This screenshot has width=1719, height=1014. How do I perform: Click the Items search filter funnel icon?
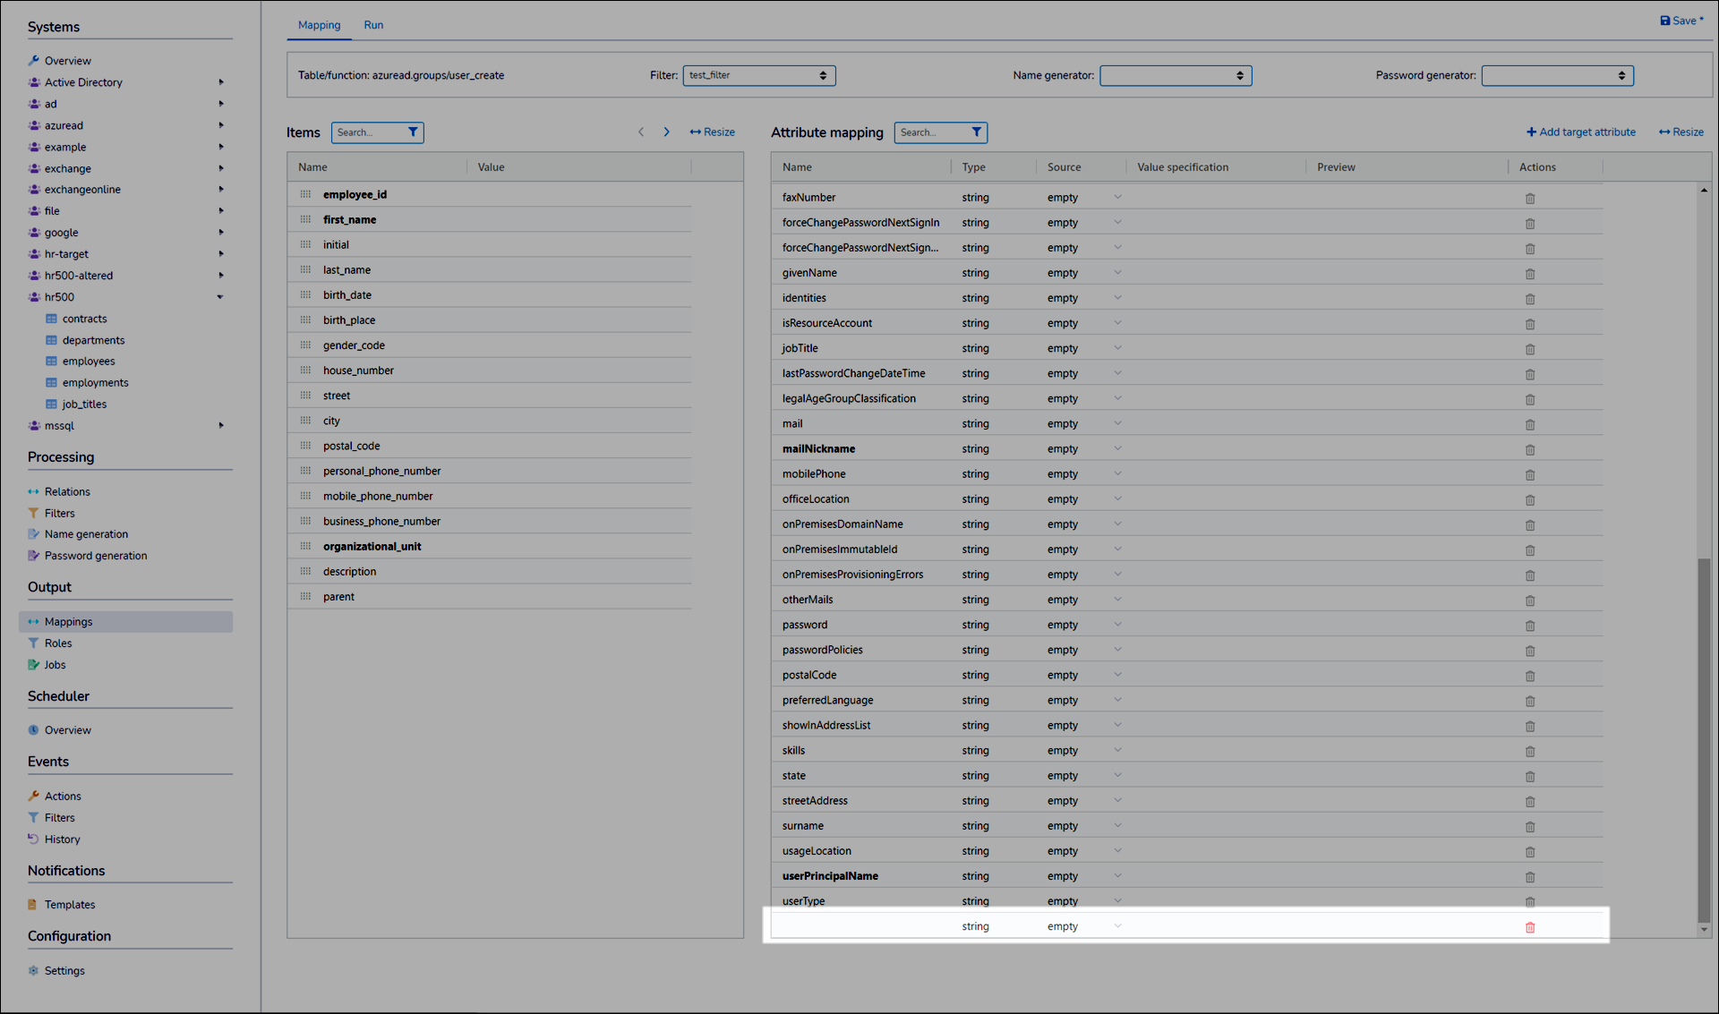pos(413,132)
